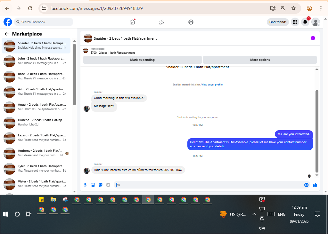Open the Huncho conversation
328x234 pixels.
(36, 123)
